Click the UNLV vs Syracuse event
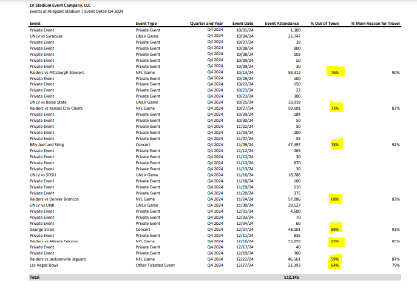The height and width of the screenshot is (306, 417). point(46,36)
